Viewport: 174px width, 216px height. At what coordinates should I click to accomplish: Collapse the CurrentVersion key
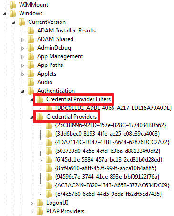pyautogui.click(x=13, y=22)
